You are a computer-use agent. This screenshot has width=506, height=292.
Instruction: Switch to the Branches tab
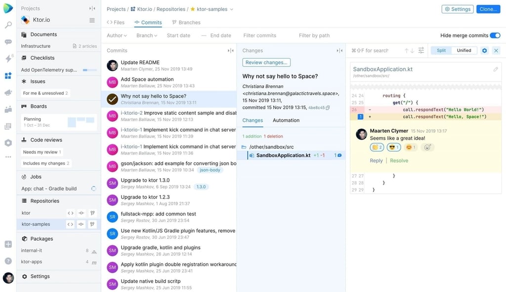(x=186, y=22)
